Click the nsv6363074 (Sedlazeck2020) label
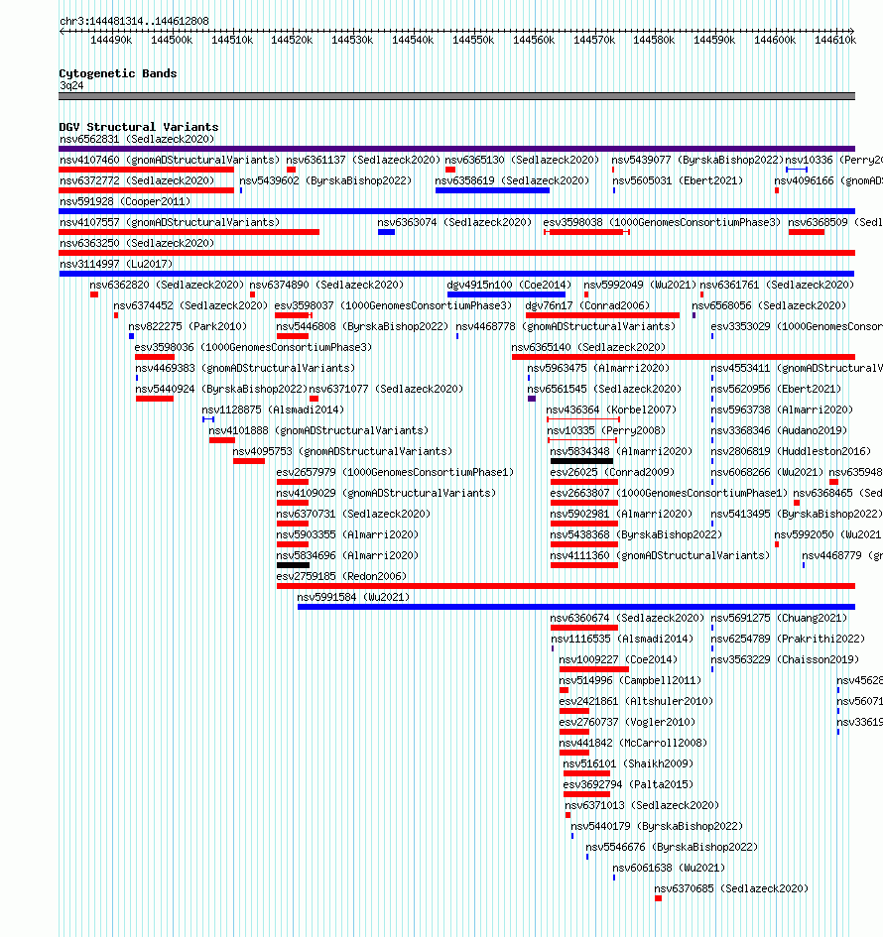Viewport: 883px width, 937px height. [455, 222]
